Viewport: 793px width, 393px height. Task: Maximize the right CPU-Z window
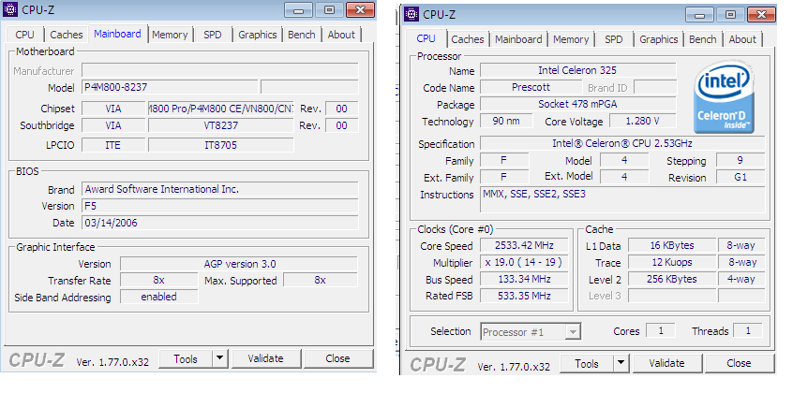[731, 15]
